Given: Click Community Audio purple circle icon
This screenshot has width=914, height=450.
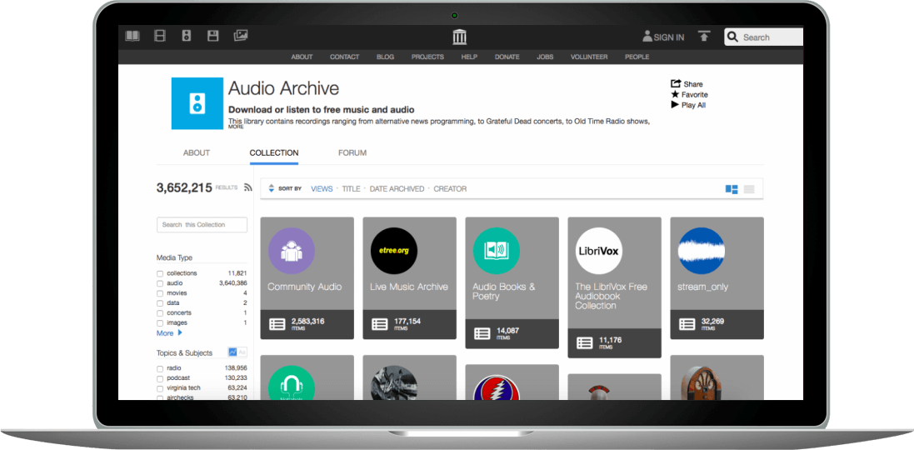Looking at the screenshot, I should click(292, 251).
